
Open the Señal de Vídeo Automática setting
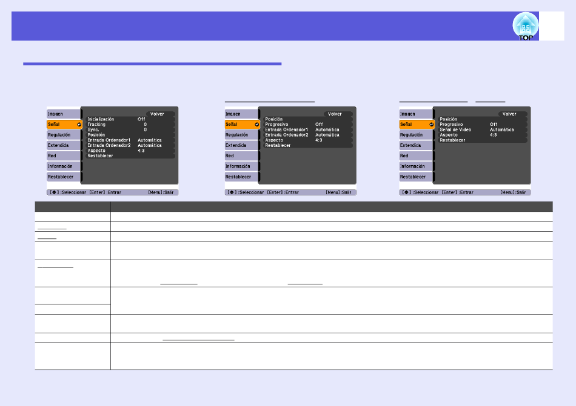[483, 129]
